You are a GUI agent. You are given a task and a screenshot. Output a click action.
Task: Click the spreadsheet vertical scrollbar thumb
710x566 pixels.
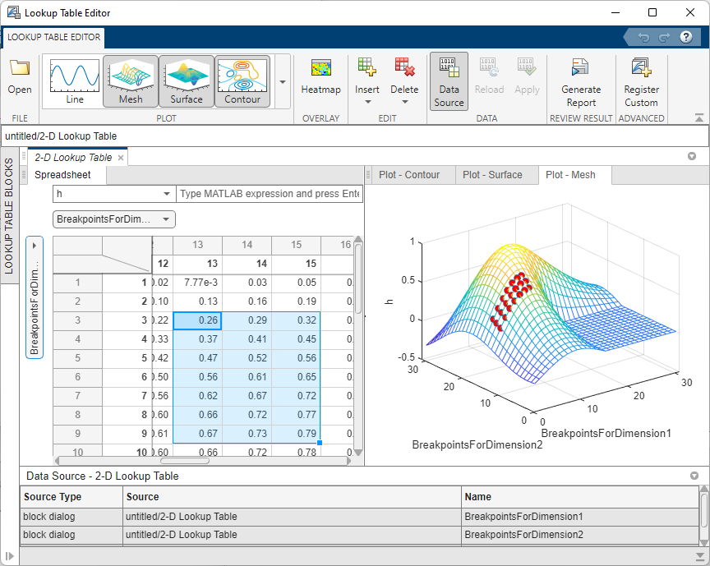tap(358, 279)
